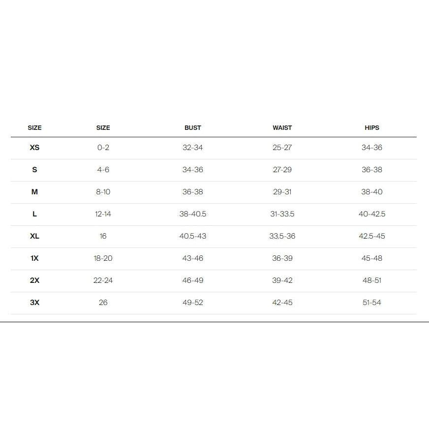Viewport: 429px width, 429px height.
Task: Select the 22-24 numeric size cell
Action: click(103, 280)
